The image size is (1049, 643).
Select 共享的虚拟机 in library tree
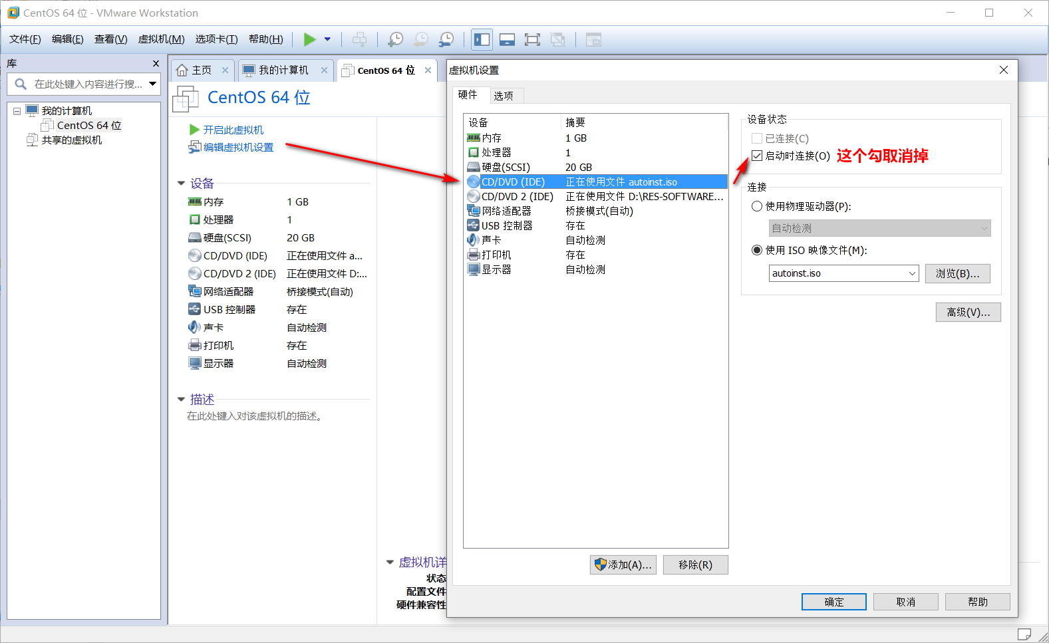[71, 140]
